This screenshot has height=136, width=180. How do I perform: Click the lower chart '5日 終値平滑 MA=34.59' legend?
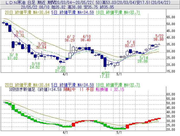click(x=73, y=85)
